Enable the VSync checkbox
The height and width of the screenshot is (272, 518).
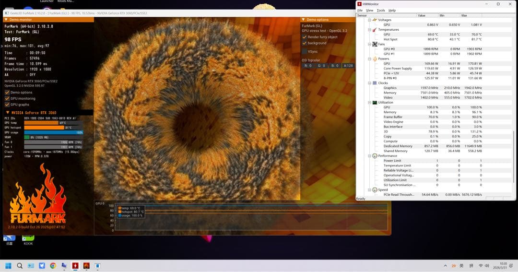coord(304,51)
